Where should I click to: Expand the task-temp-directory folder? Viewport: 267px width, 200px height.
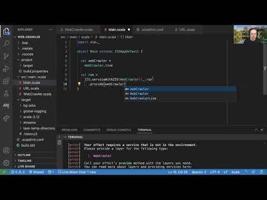[x=39, y=128]
